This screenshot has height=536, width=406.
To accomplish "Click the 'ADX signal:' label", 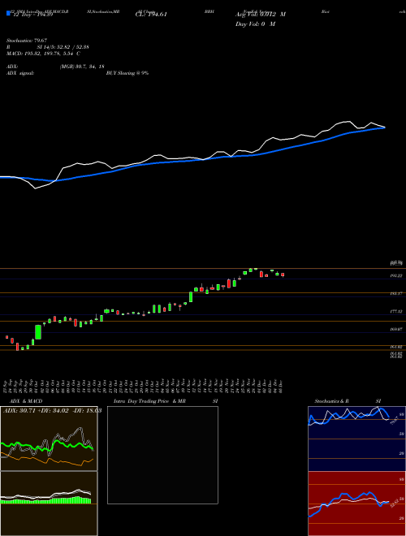I will [x=20, y=73].
